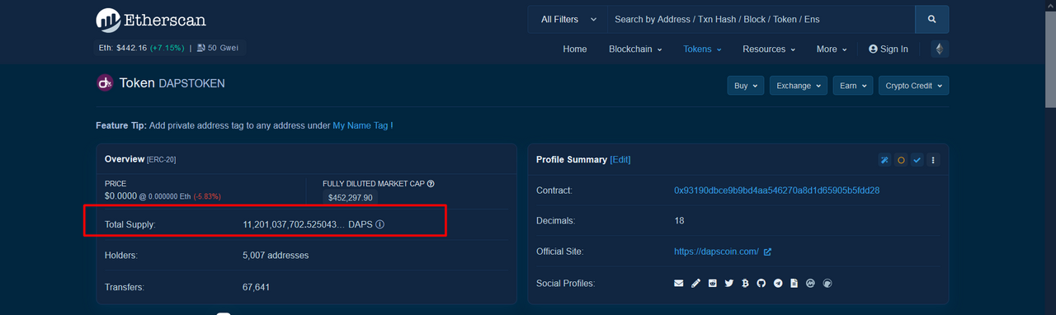Open the CoinMarketCap profile icon
1056x315 pixels.
(810, 284)
